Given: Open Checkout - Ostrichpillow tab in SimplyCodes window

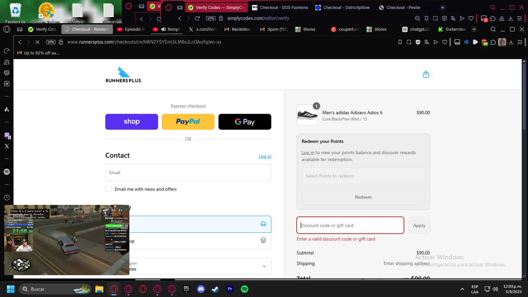Looking at the screenshot, I should [343, 7].
